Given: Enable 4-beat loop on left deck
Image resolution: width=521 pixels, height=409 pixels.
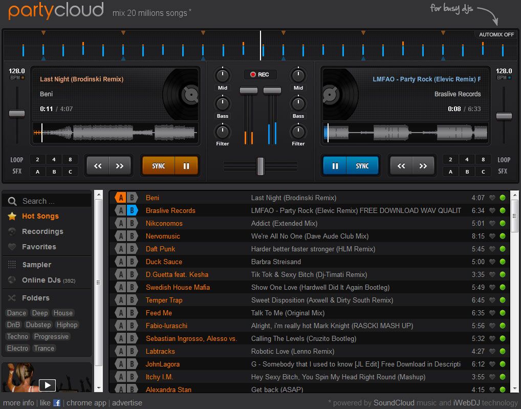Looking at the screenshot, I should click(x=54, y=160).
